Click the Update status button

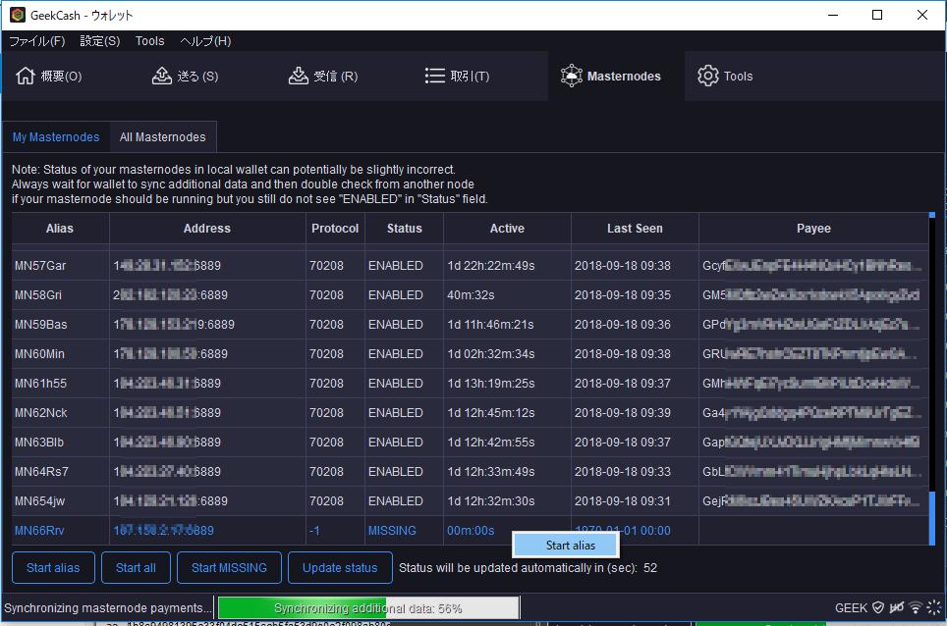pyautogui.click(x=340, y=568)
